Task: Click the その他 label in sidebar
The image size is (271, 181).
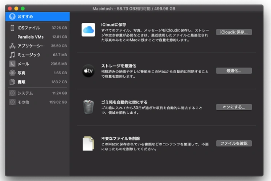Action: (23, 102)
